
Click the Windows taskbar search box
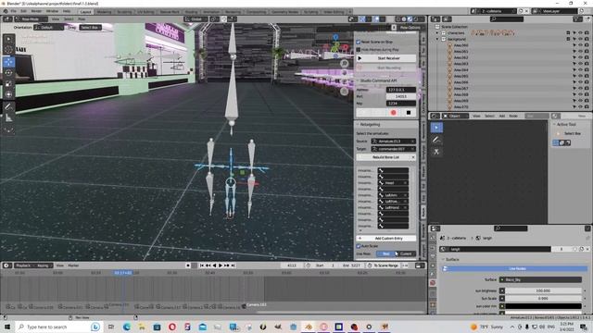click(x=58, y=327)
